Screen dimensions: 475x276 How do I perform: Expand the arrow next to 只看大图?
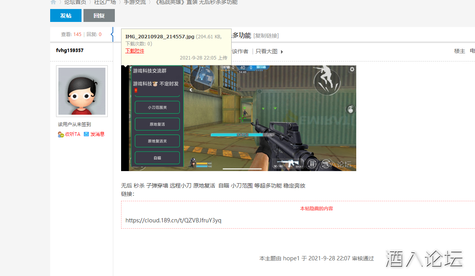pyautogui.click(x=282, y=52)
